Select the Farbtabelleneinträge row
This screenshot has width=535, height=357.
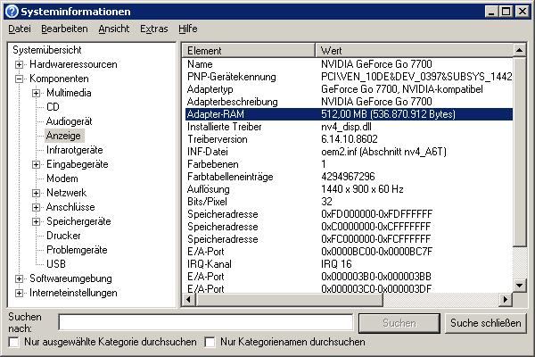349,177
